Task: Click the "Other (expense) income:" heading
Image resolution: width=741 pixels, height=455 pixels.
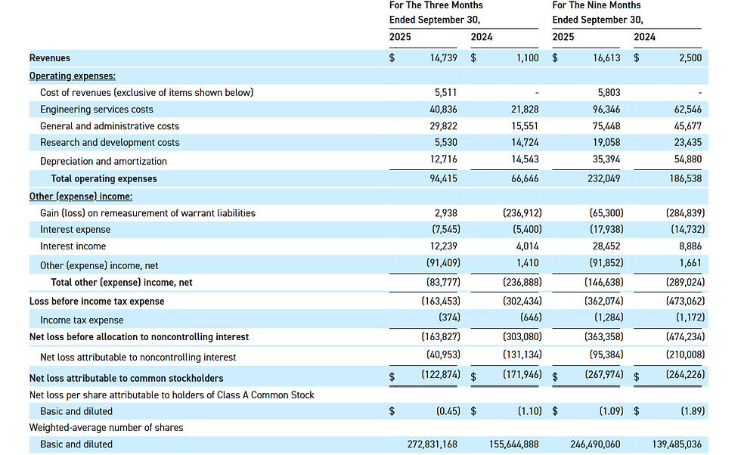Action: click(x=81, y=197)
